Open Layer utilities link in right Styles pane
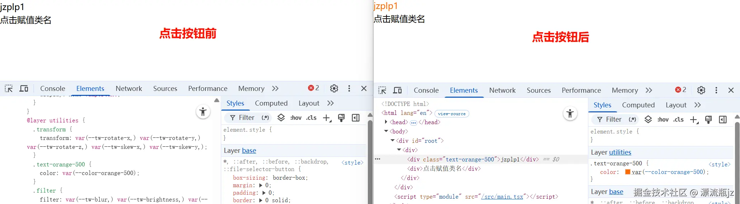The height and width of the screenshot is (204, 740). pos(620,152)
